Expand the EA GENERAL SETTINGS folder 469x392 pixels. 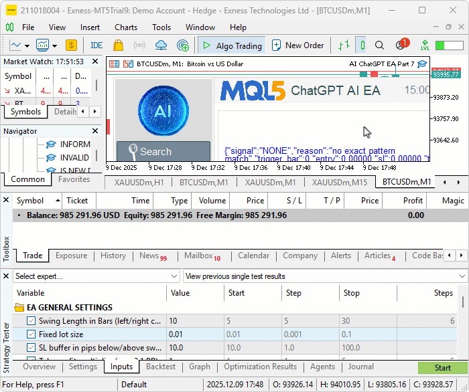[19, 307]
